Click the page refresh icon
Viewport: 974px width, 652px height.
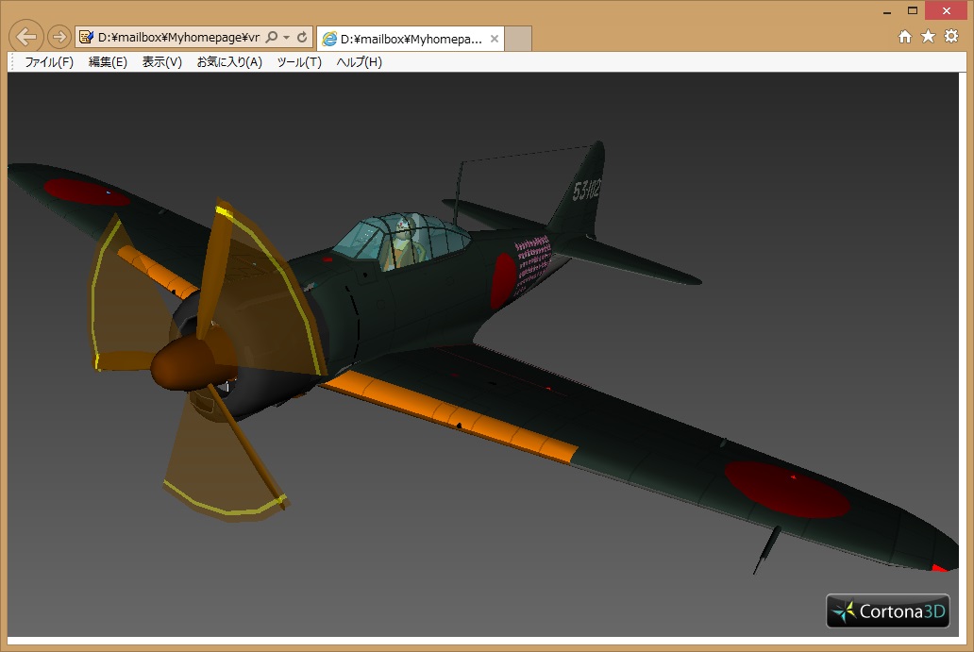302,38
